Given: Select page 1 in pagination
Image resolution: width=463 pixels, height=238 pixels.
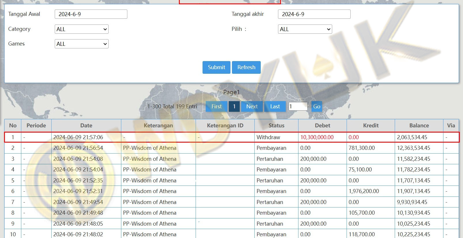Looking at the screenshot, I should click(x=234, y=107).
